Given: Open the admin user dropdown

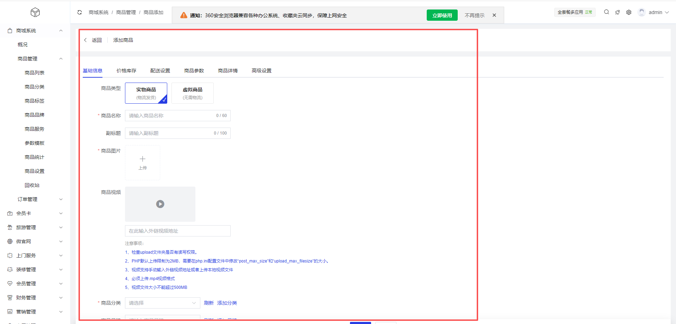Looking at the screenshot, I should point(655,12).
